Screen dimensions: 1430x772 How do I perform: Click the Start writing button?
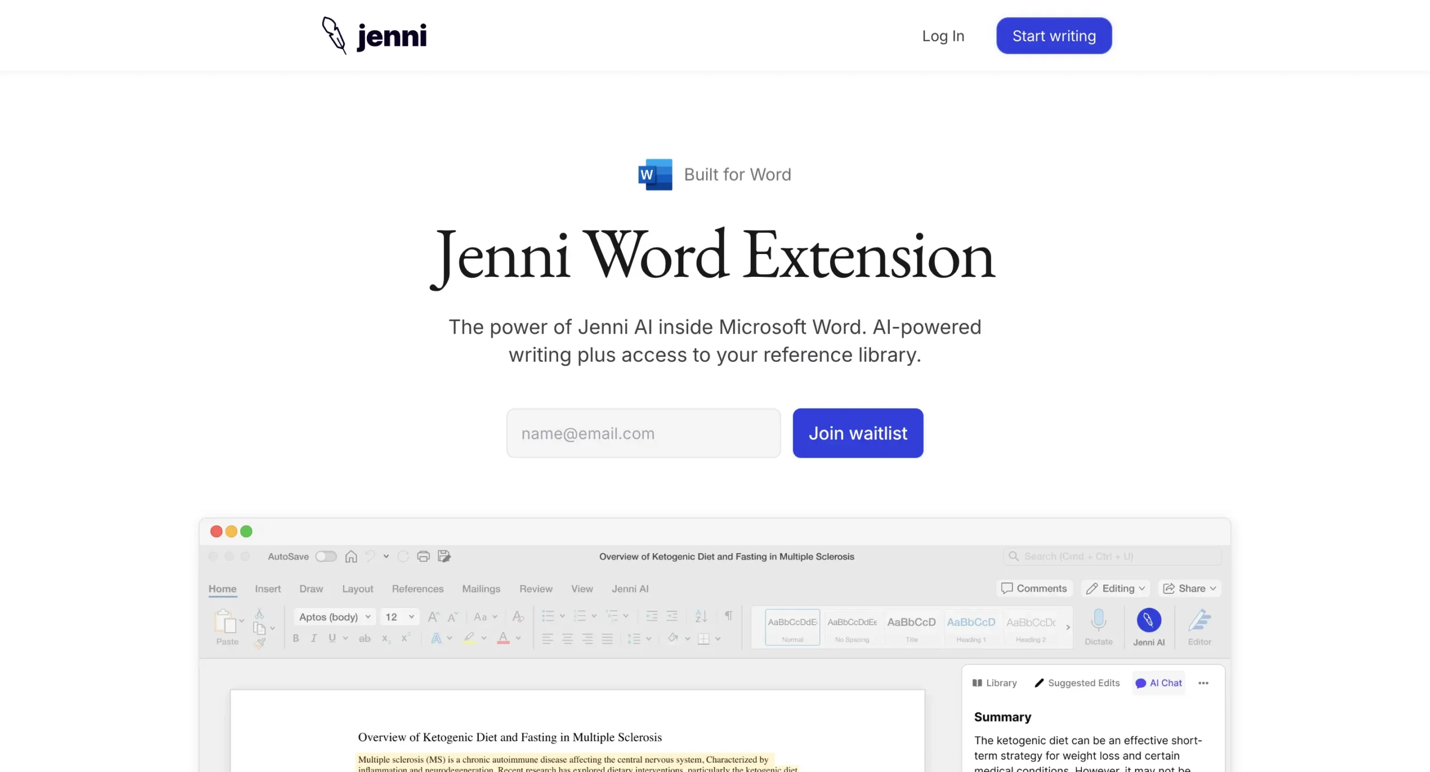point(1054,36)
